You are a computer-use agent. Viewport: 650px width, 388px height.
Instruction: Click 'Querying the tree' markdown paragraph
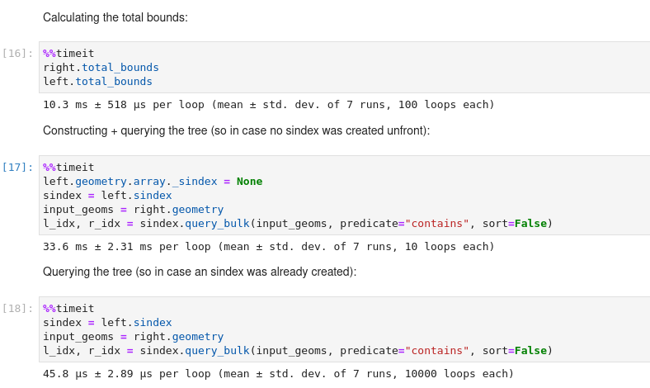pyautogui.click(x=200, y=272)
